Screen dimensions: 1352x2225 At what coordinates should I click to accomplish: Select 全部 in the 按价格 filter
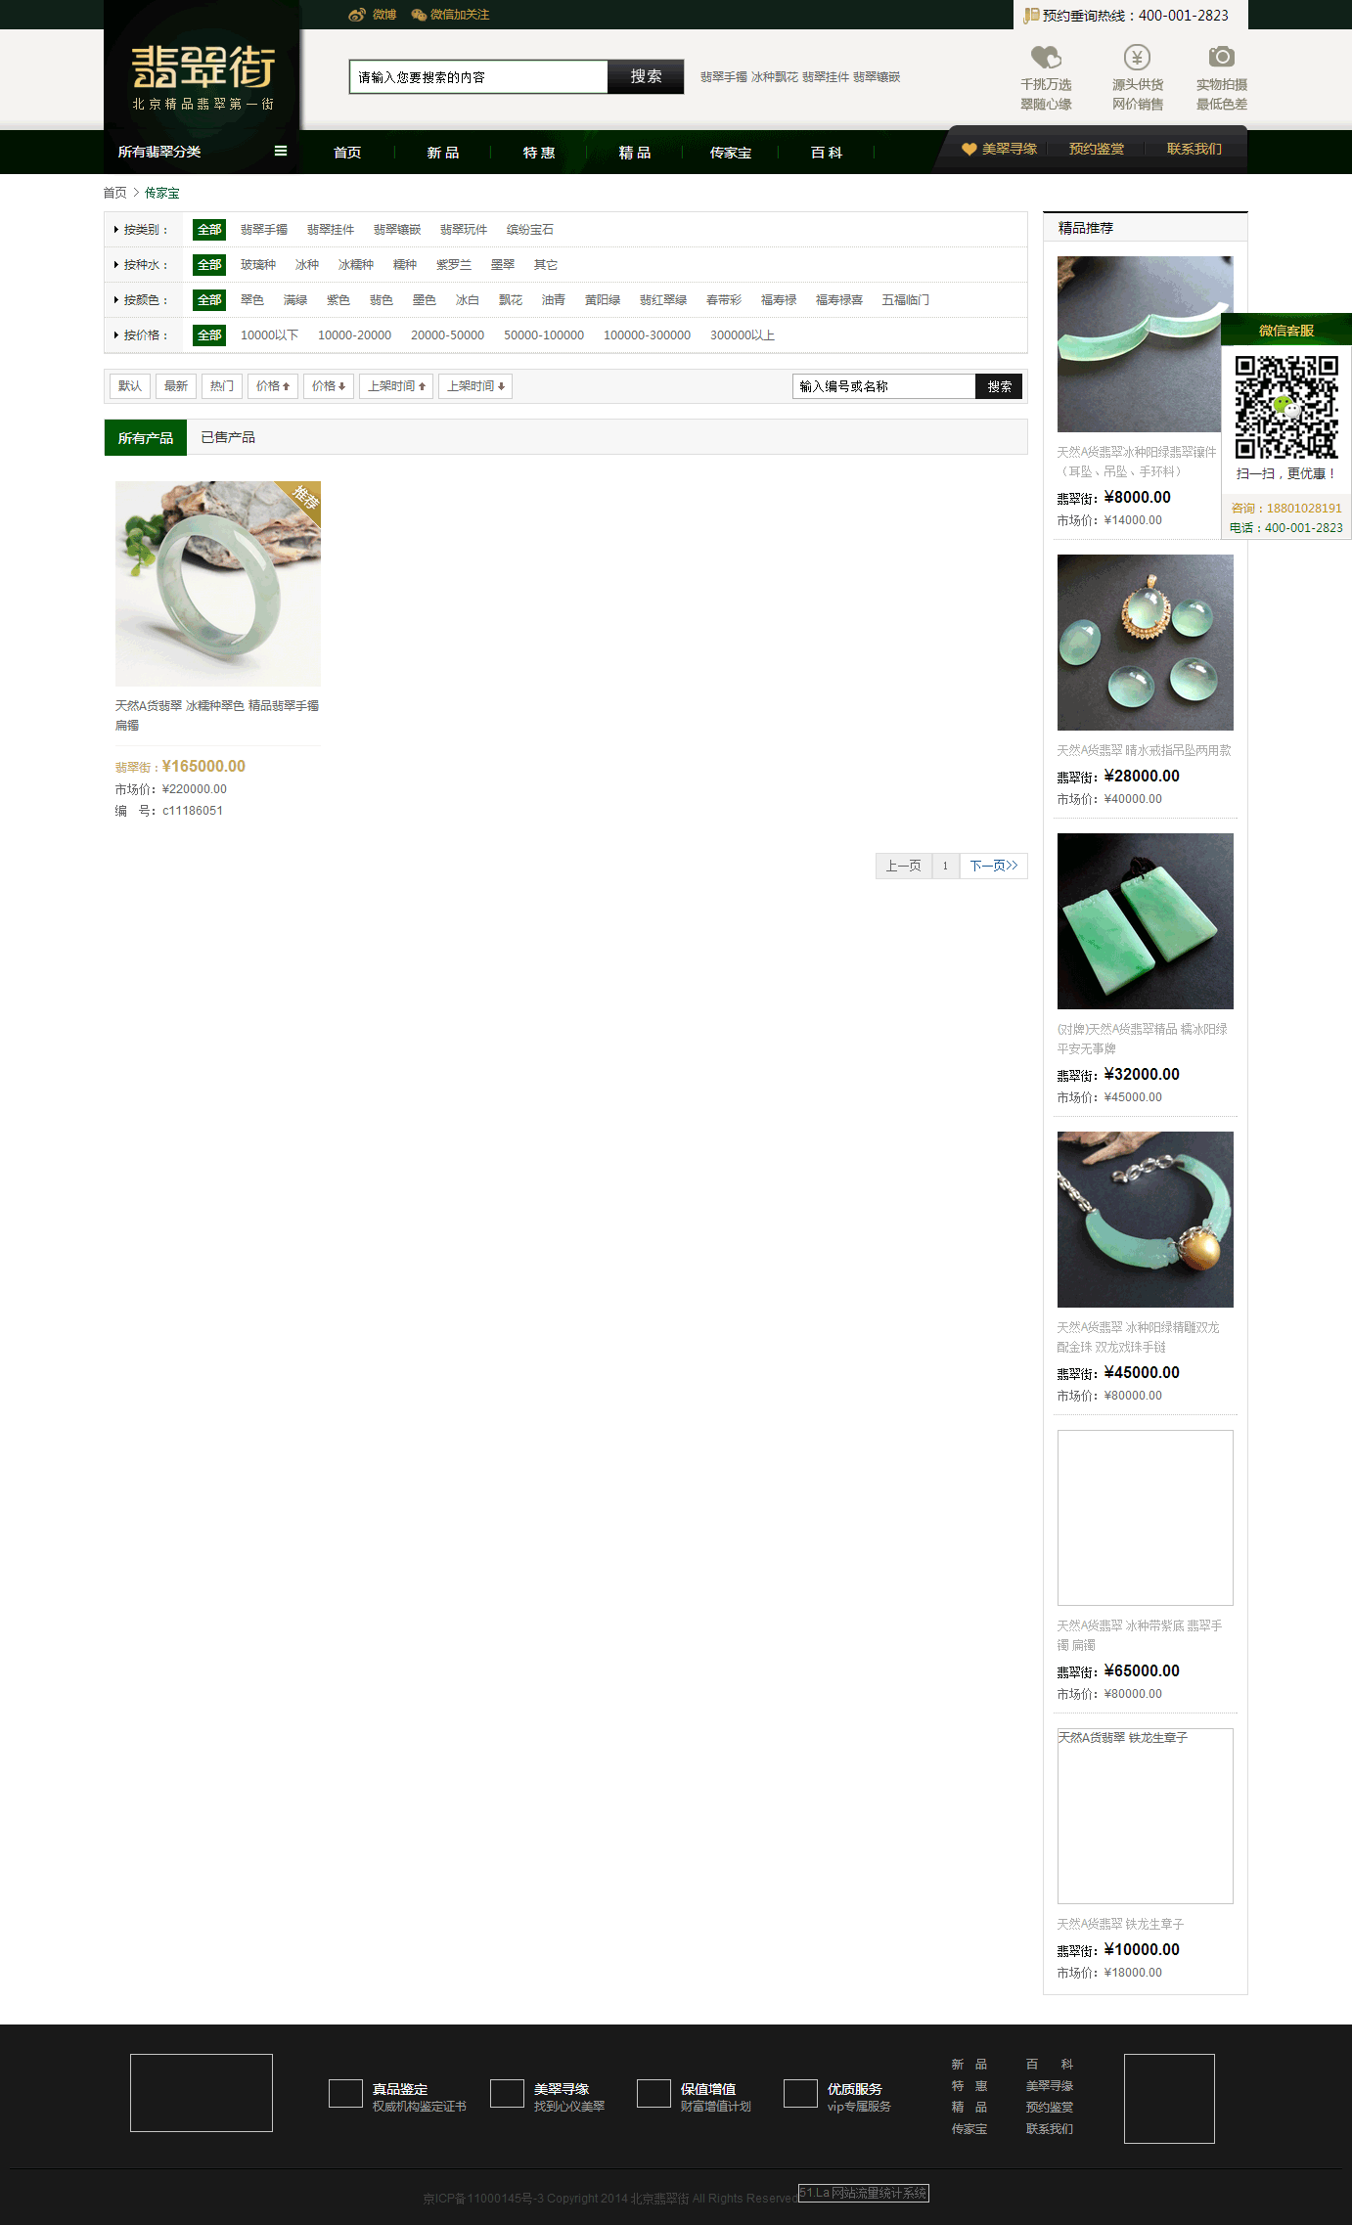pyautogui.click(x=209, y=335)
